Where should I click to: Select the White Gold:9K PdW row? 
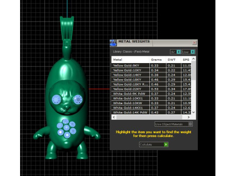tap(151, 94)
